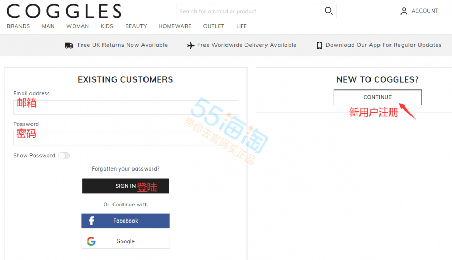Open the BEAUTY menu
This screenshot has width=452, height=260.
(136, 26)
